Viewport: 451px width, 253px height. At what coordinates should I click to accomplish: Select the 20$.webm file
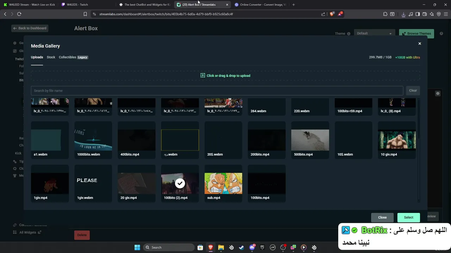[x=223, y=140]
